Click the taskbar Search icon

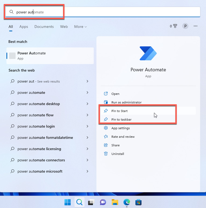79,202
